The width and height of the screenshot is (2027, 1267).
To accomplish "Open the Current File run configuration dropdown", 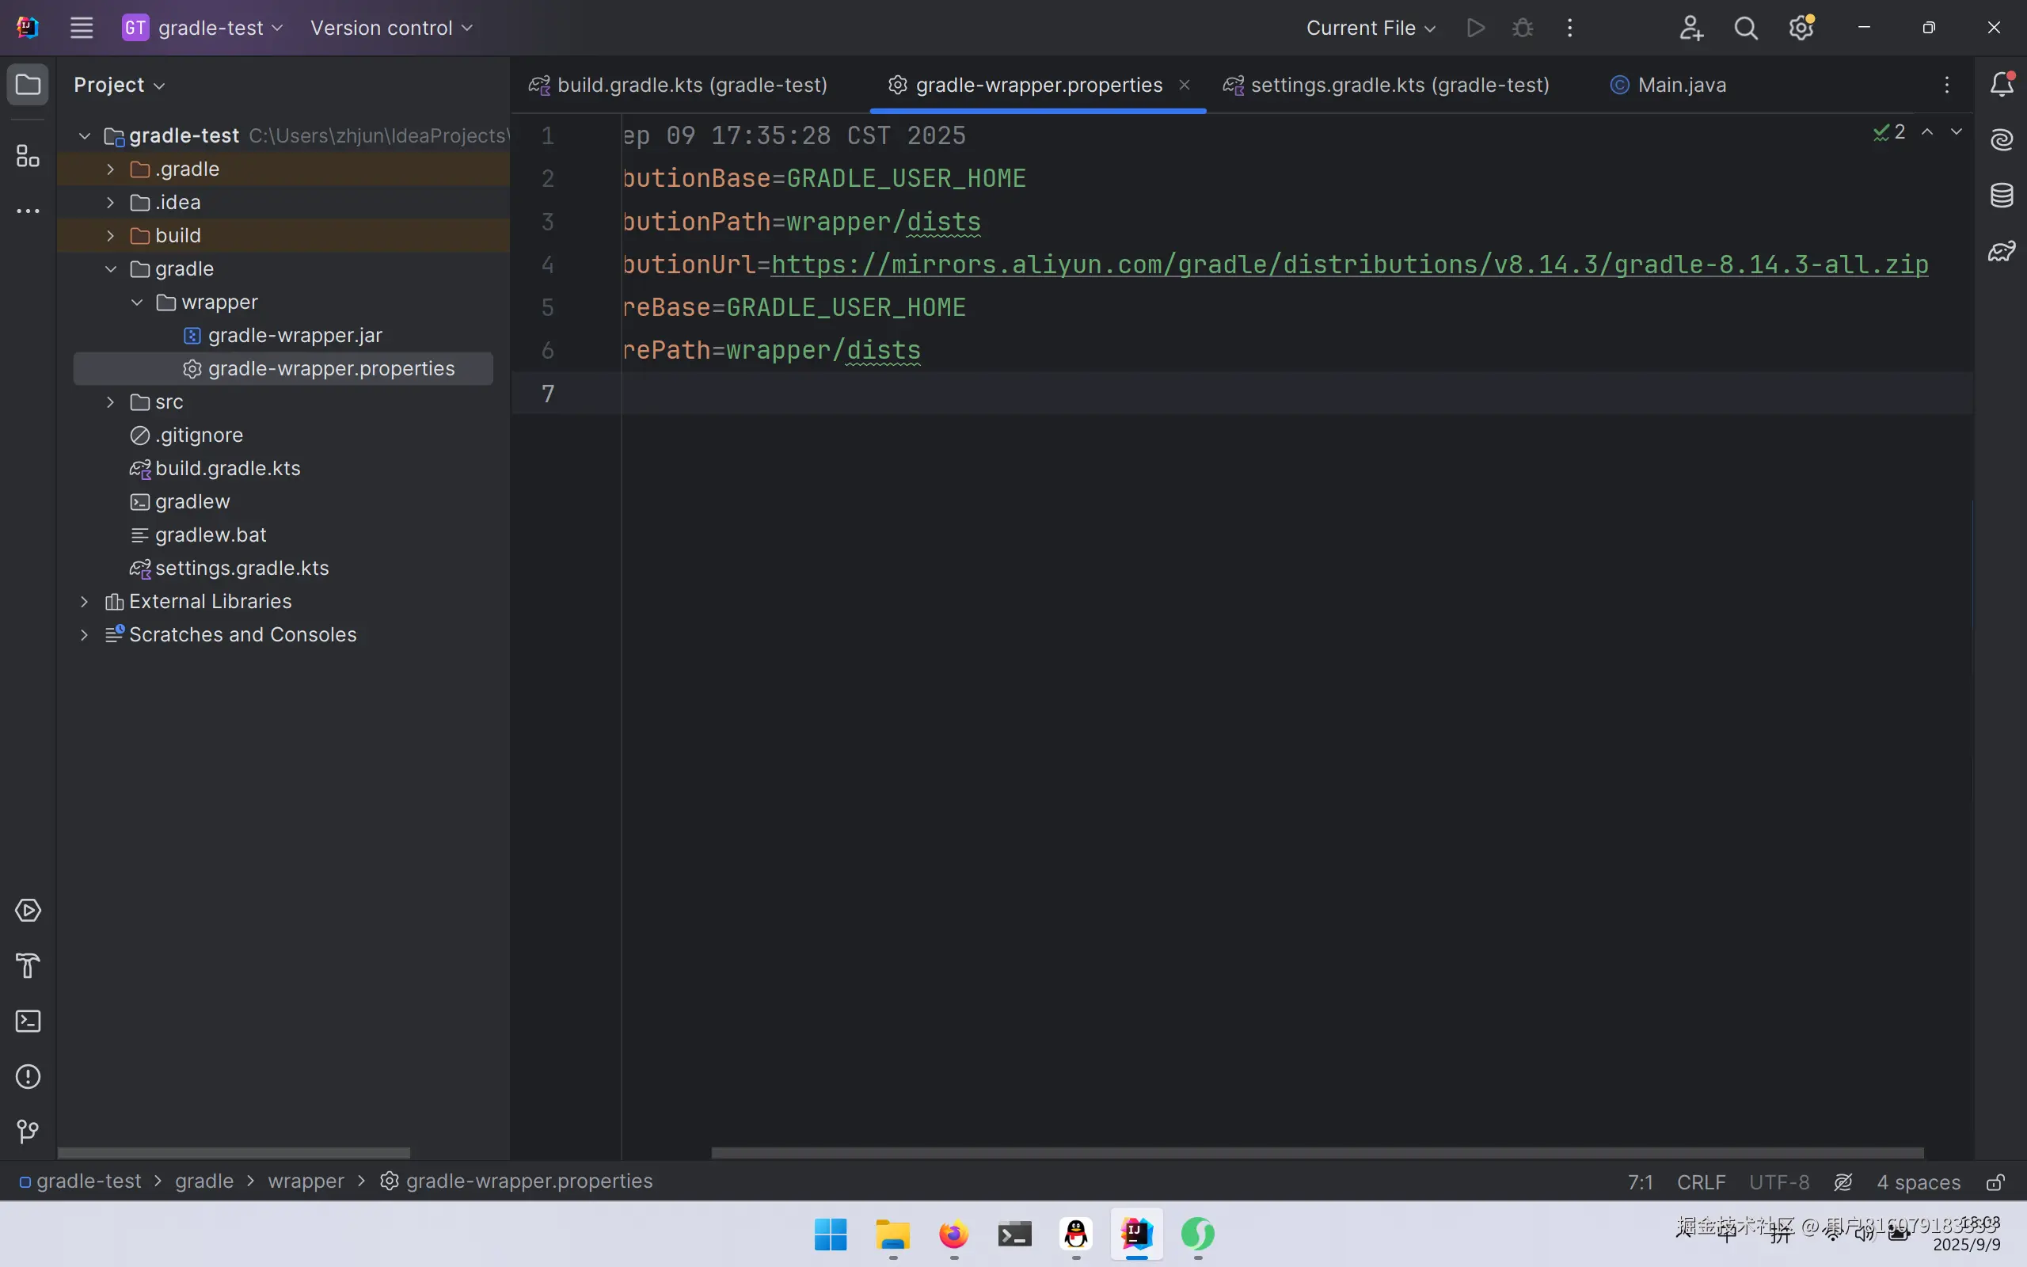I will click(1371, 28).
